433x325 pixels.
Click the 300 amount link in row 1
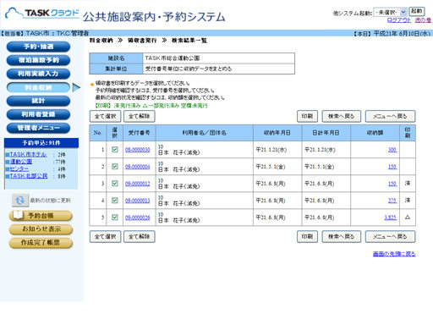[x=392, y=150]
